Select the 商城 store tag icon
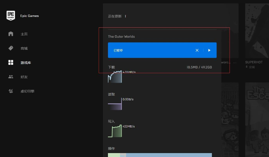The image size is (269, 157). coord(11,48)
